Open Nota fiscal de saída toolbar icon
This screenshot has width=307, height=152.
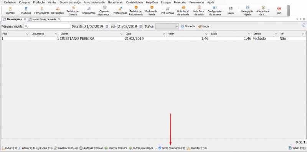pyautogui.click(x=199, y=11)
